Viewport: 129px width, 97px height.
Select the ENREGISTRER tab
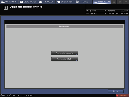click(65, 2)
